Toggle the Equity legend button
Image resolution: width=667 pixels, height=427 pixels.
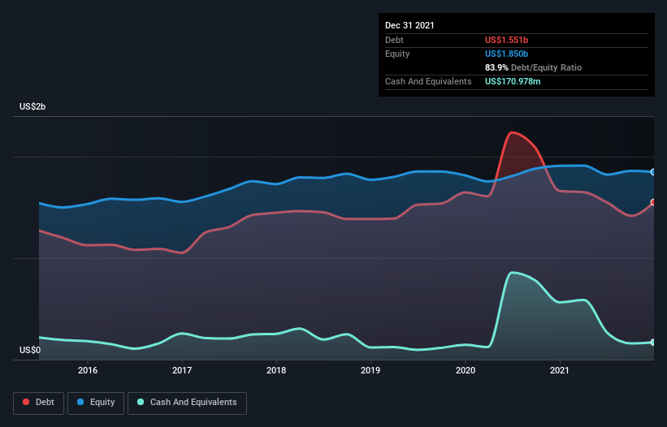[x=96, y=403]
